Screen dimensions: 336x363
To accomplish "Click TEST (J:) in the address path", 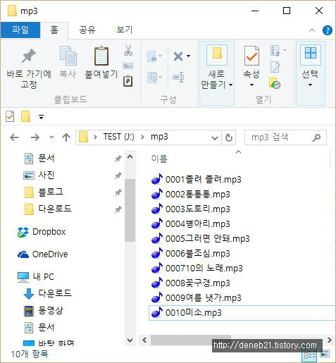I will 119,137.
